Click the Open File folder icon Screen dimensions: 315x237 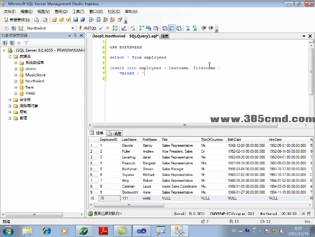click(54, 20)
